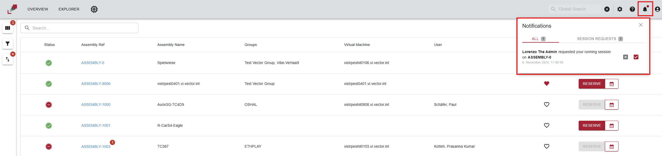Switch to SESSION REQUESTS tab

[600, 39]
